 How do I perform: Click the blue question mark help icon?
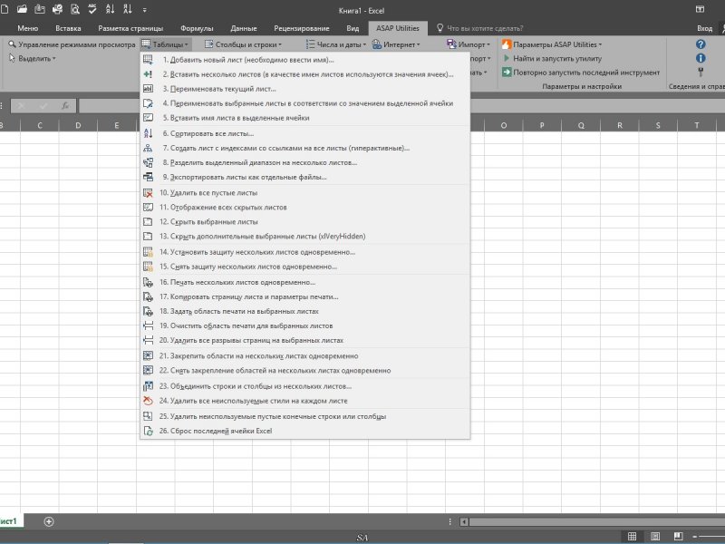pyautogui.click(x=701, y=44)
